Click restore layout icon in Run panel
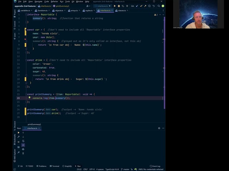 point(19,147)
